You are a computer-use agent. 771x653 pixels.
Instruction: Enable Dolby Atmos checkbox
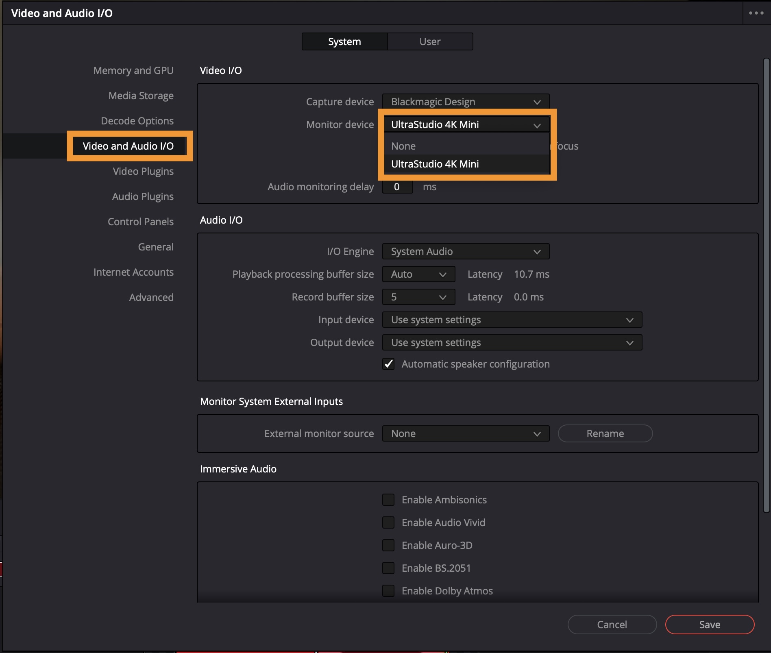tap(388, 590)
